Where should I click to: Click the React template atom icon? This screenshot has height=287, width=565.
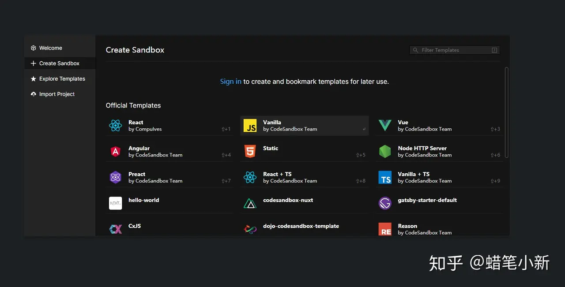click(x=115, y=126)
